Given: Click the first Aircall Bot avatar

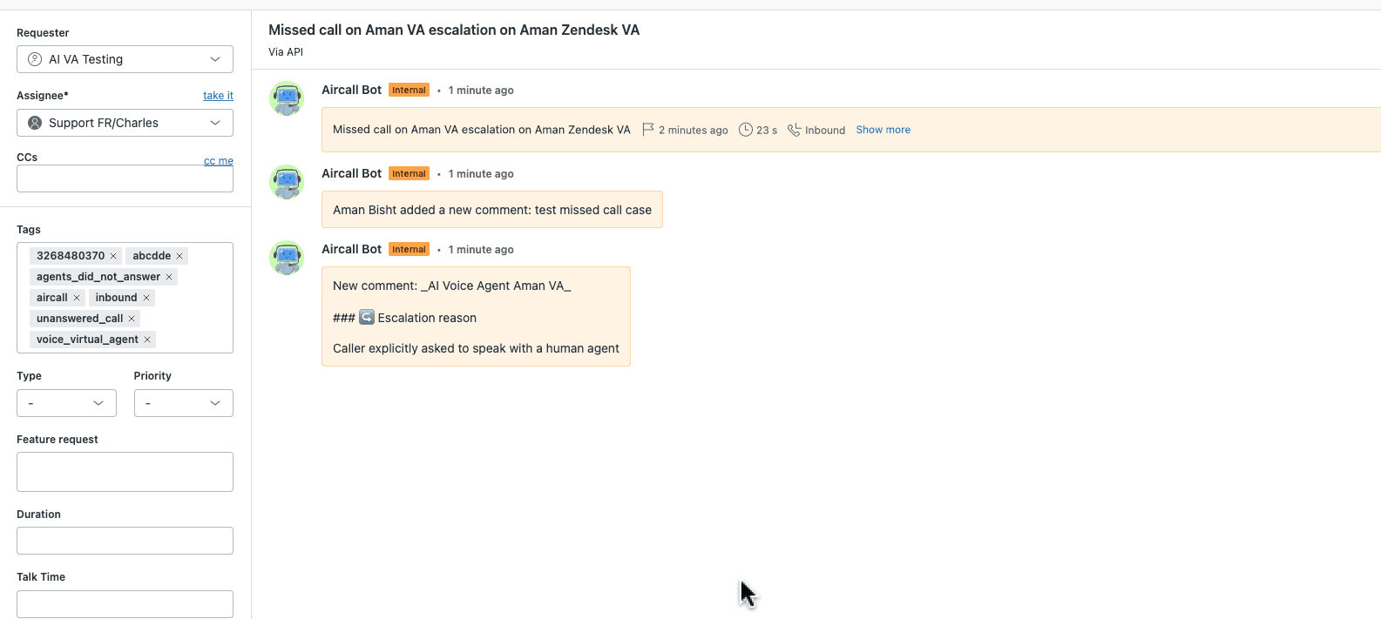Looking at the screenshot, I should pos(287,98).
